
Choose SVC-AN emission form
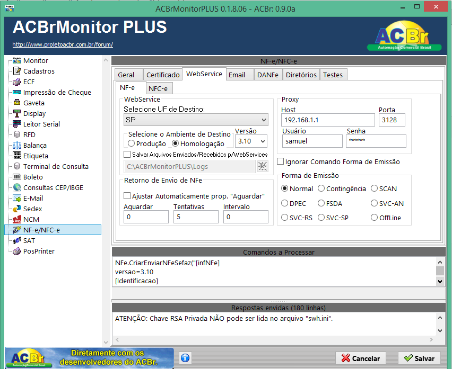[x=374, y=203]
